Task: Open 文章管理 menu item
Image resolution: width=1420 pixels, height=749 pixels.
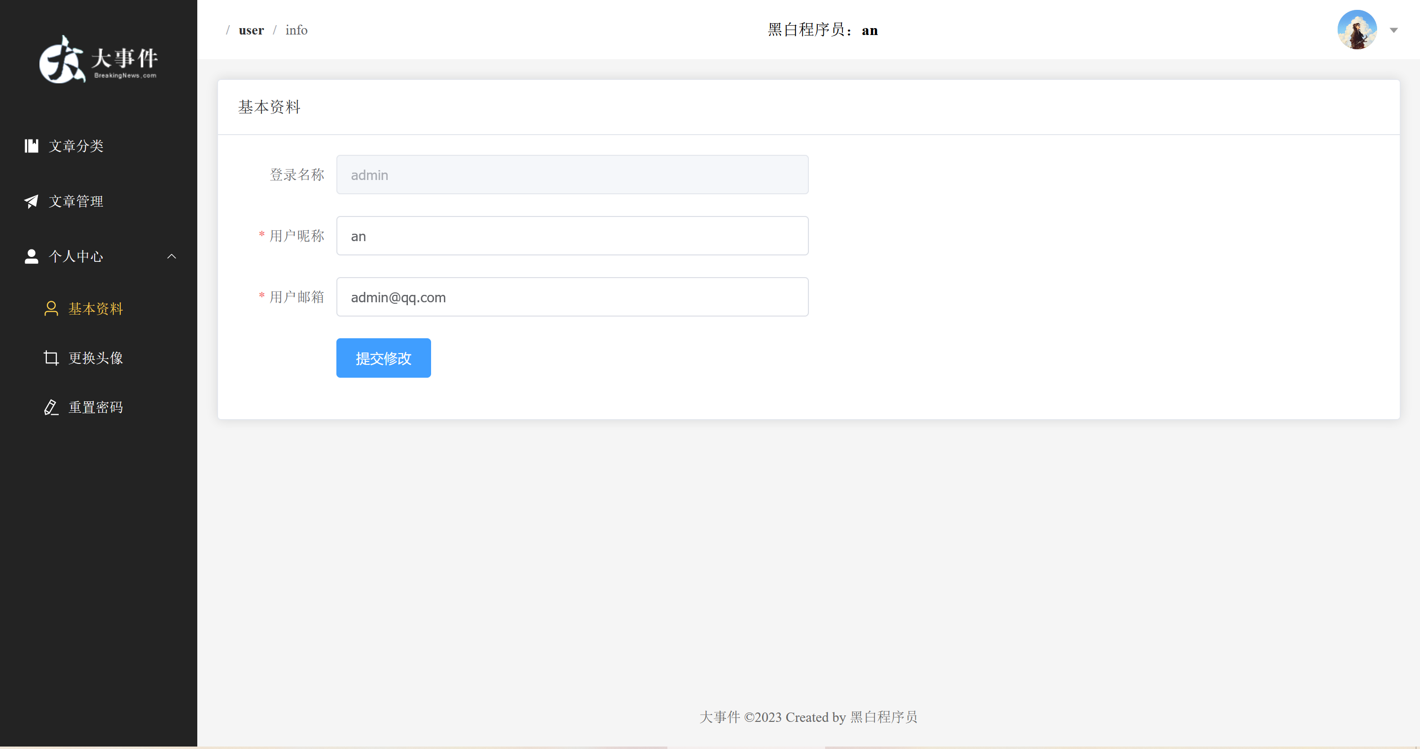Action: [x=76, y=201]
